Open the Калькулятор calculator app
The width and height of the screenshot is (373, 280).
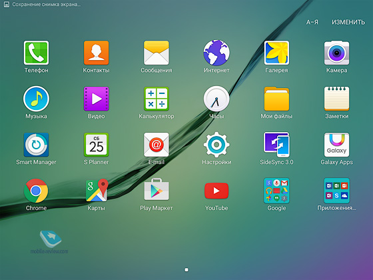pyautogui.click(x=157, y=99)
